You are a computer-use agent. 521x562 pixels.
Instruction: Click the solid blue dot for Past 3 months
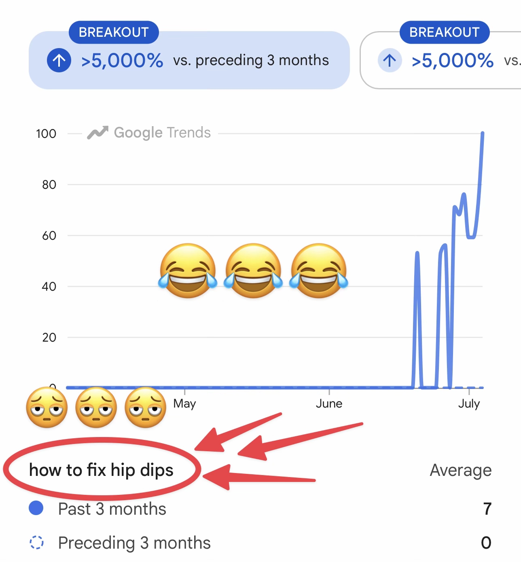[x=36, y=508]
